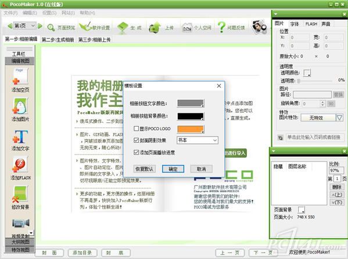This screenshot has width=348, height=259.
Task: Click 封面 cover button at bottom
Action: [x=49, y=253]
